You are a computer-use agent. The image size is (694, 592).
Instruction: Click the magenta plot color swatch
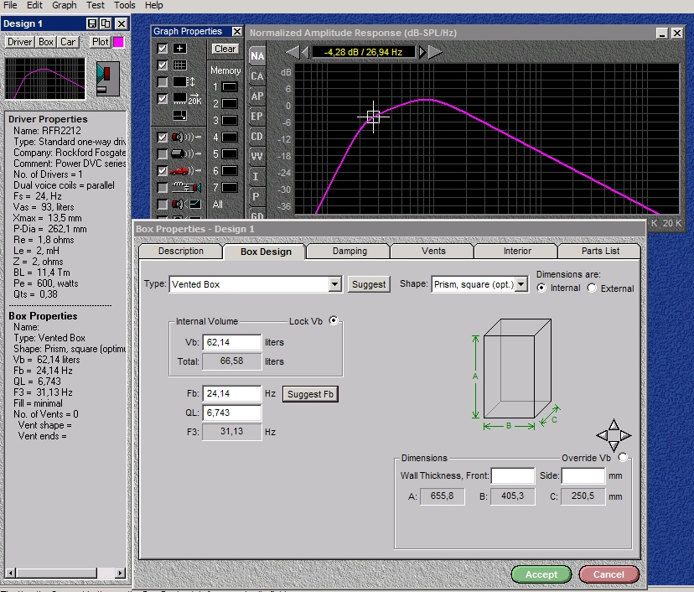(118, 42)
